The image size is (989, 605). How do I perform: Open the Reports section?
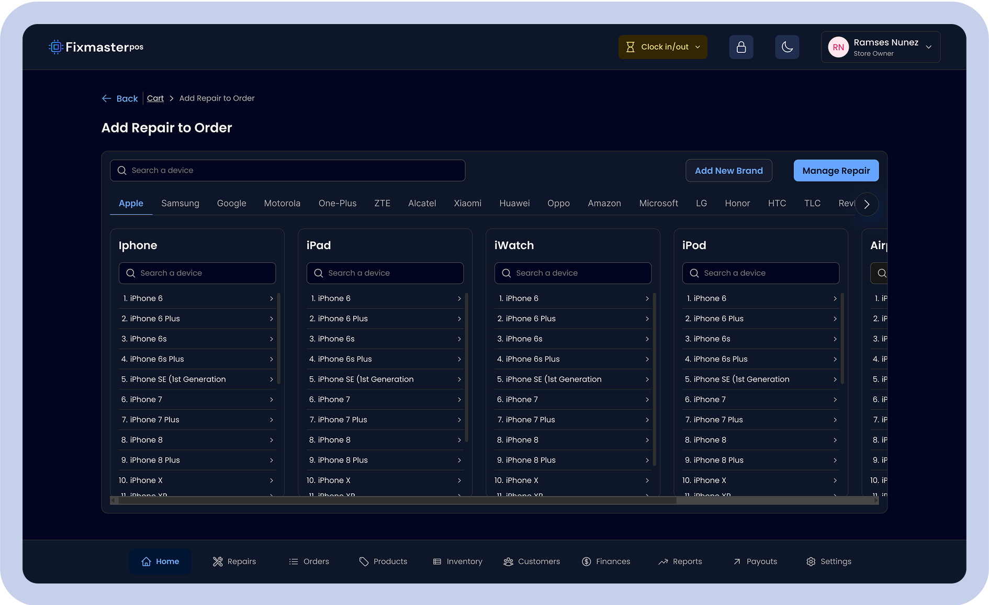click(680, 562)
